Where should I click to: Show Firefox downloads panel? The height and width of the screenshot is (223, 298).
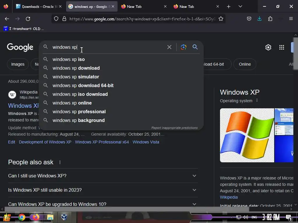click(259, 19)
